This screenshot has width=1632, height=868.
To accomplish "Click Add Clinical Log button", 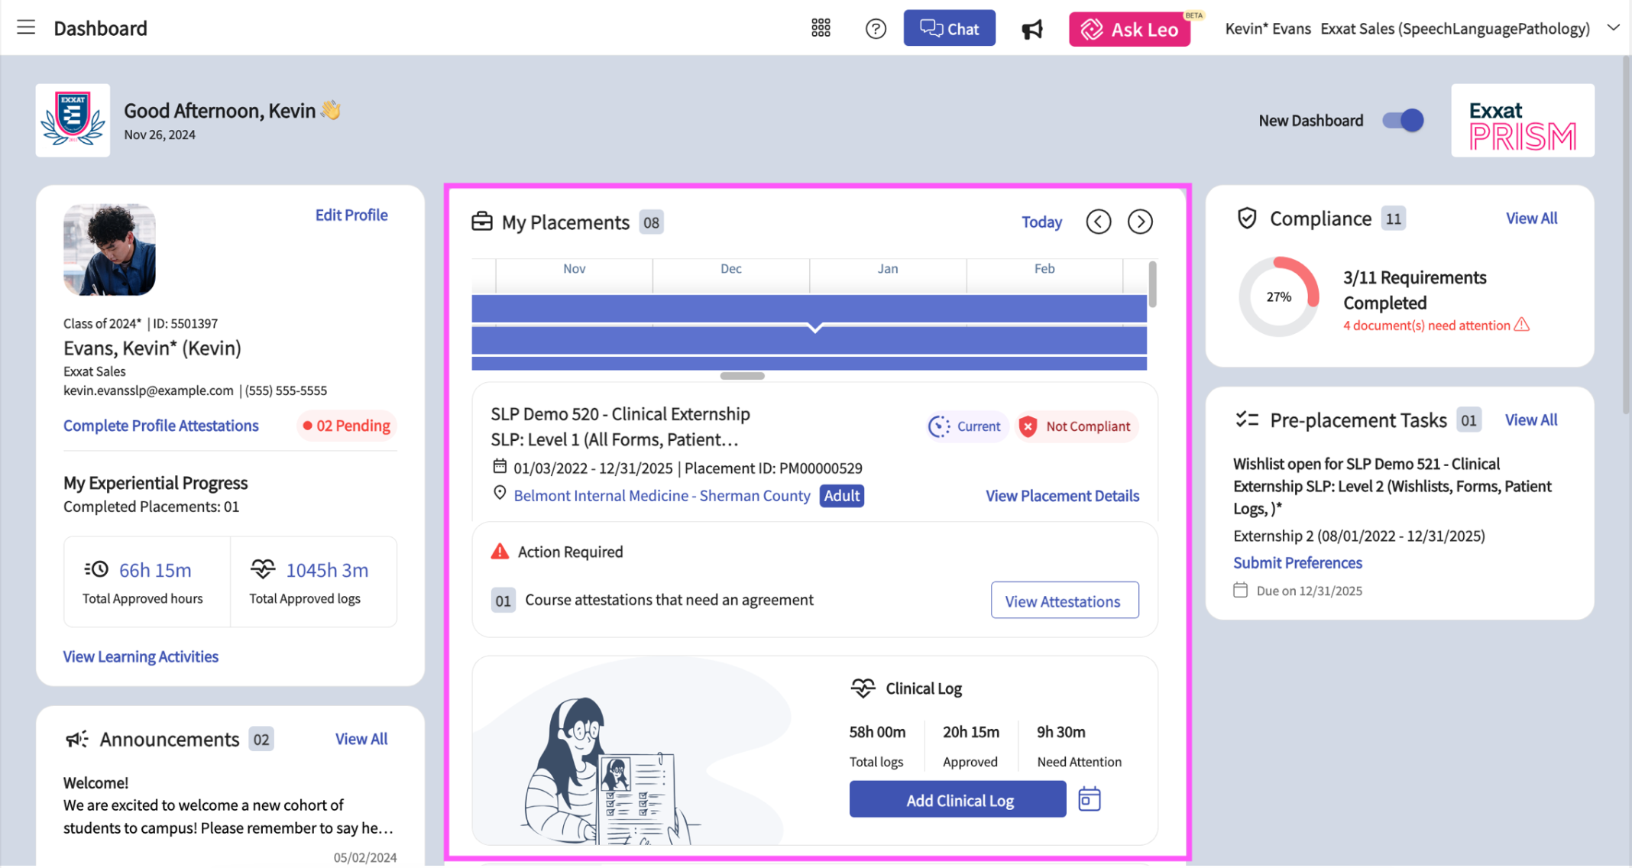I will [957, 799].
